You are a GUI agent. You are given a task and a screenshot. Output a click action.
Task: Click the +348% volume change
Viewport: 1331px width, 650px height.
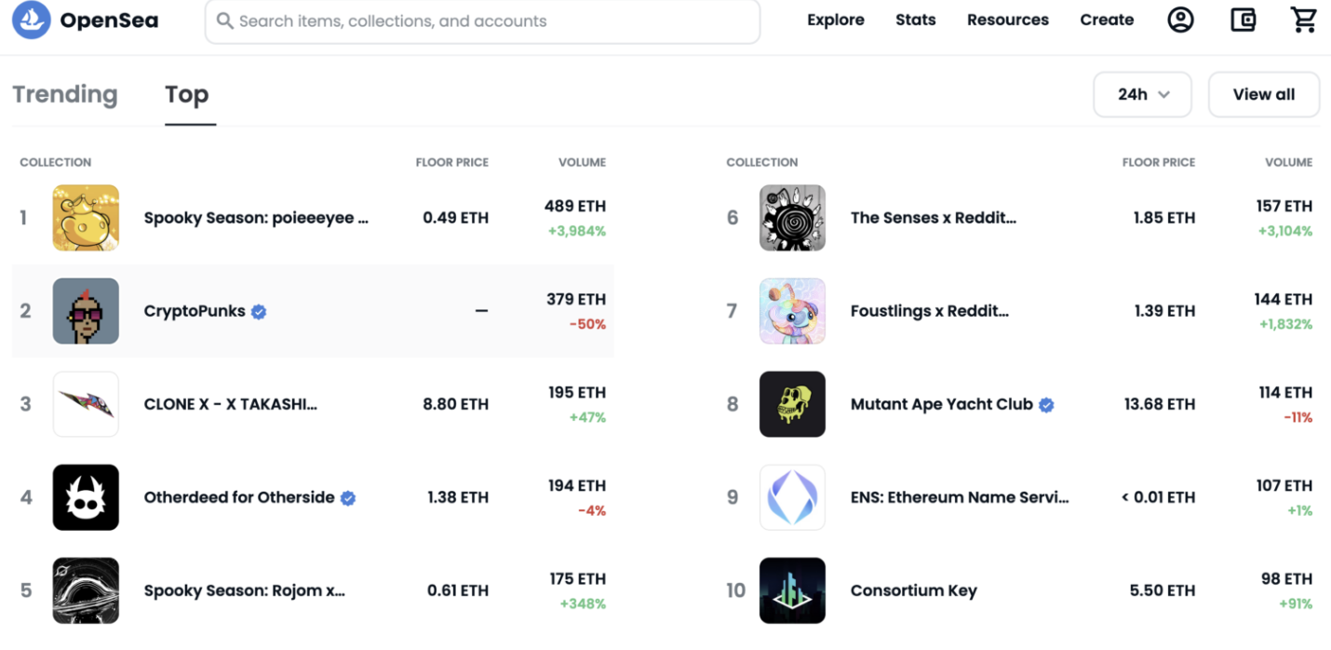click(583, 603)
